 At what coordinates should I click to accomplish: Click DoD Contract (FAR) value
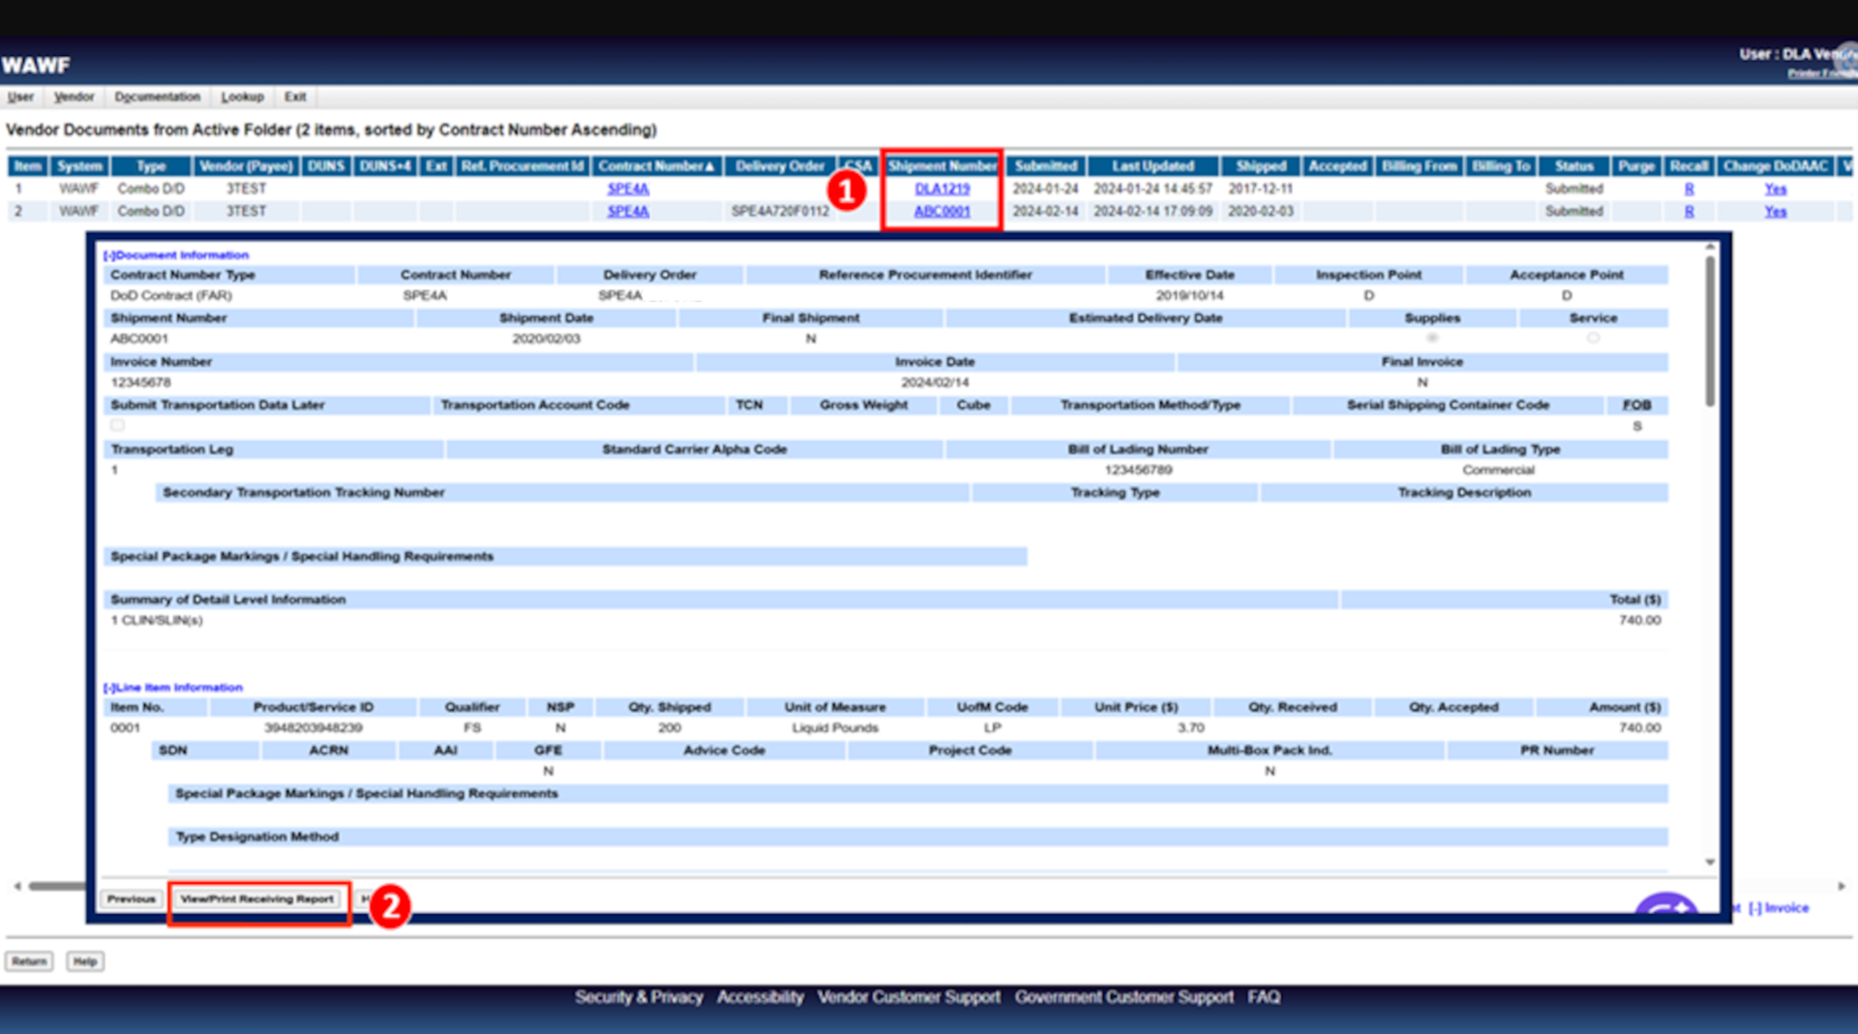pos(171,295)
